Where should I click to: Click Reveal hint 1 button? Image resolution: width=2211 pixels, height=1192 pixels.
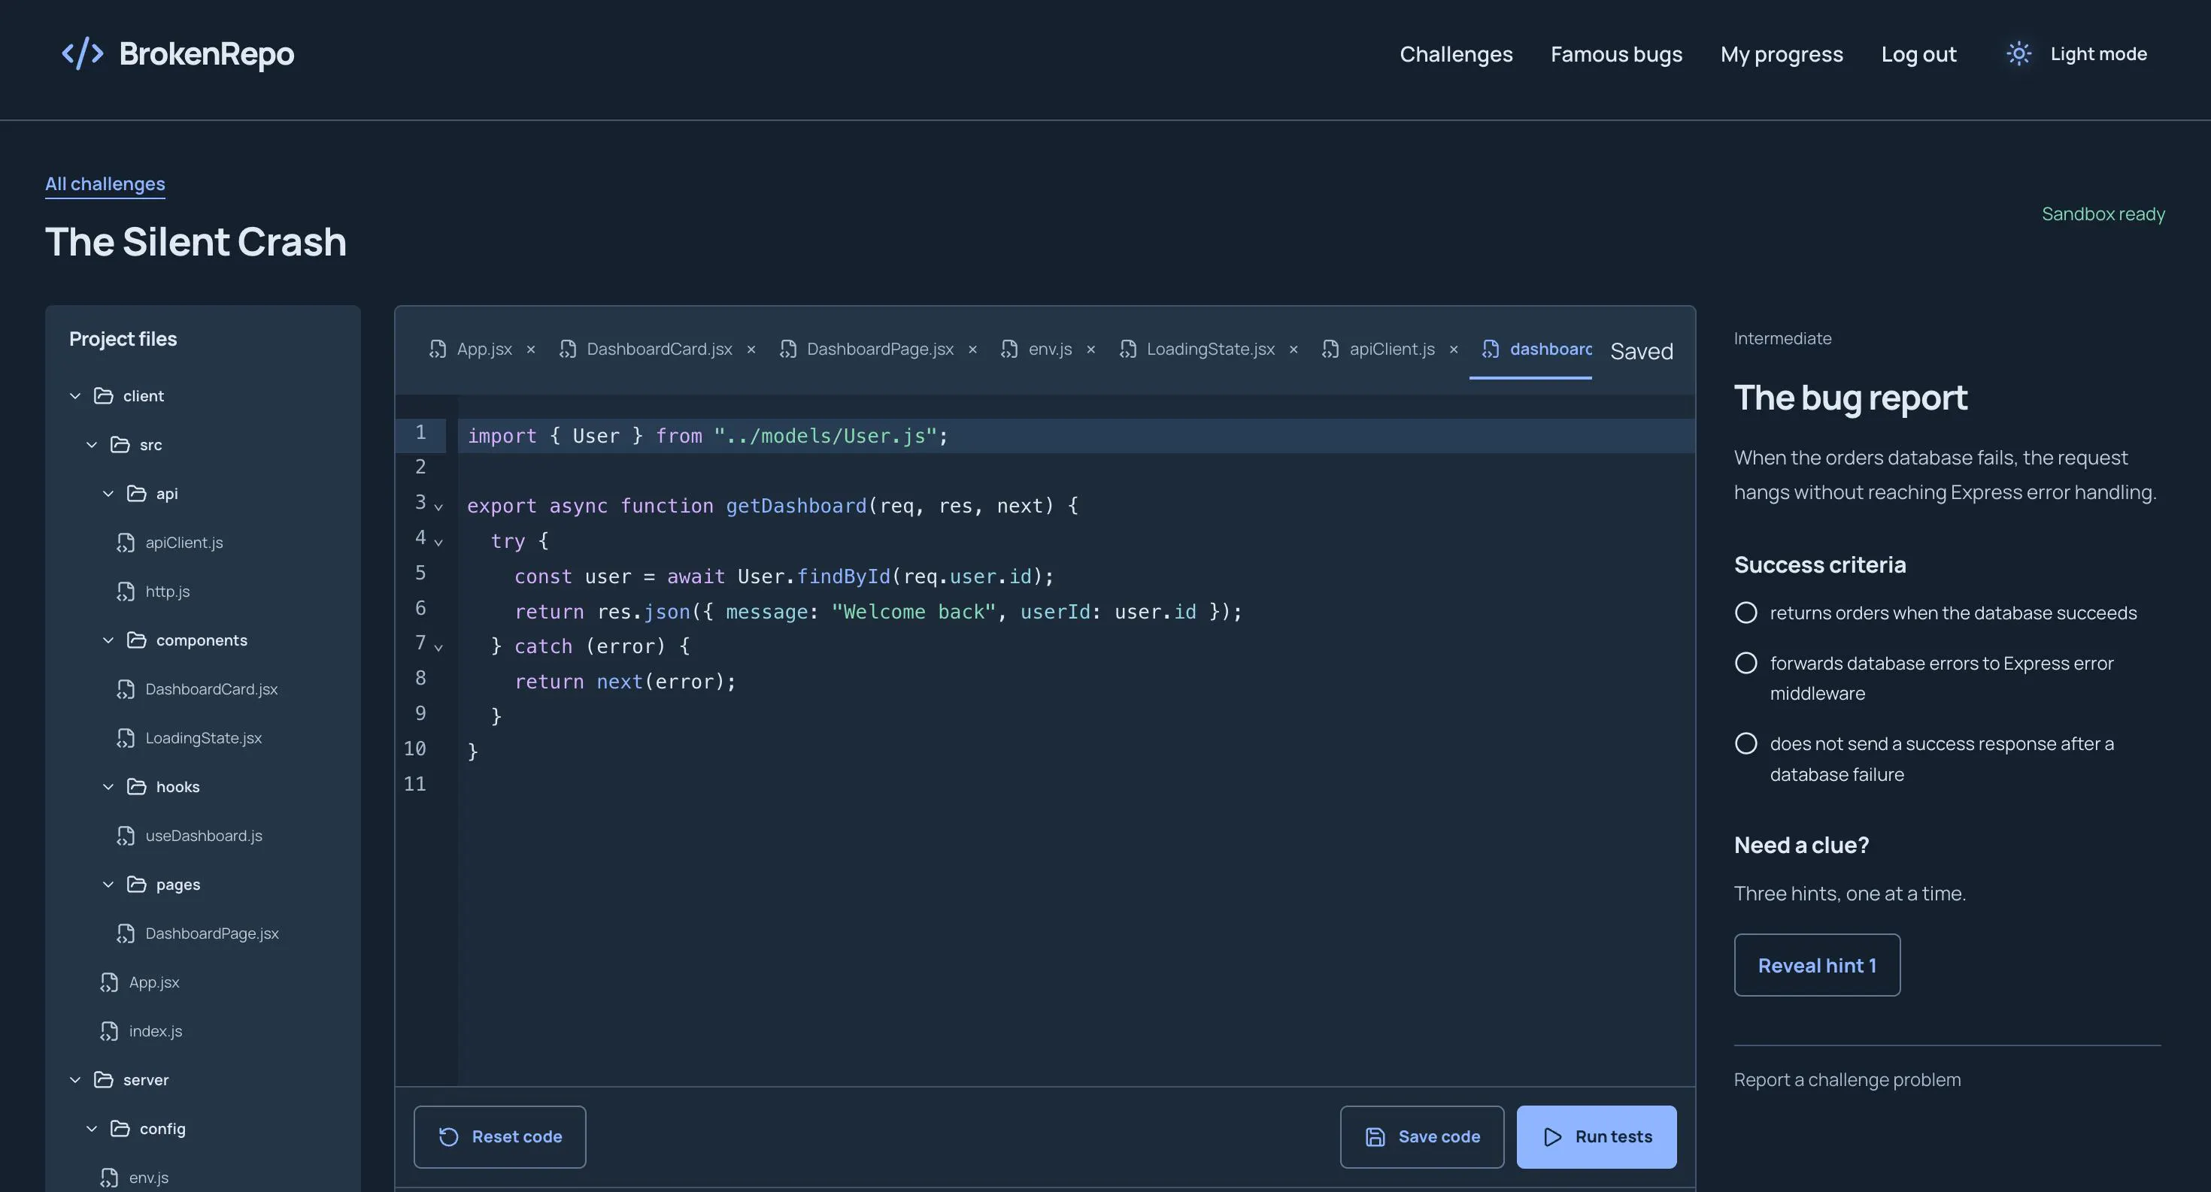(1817, 965)
